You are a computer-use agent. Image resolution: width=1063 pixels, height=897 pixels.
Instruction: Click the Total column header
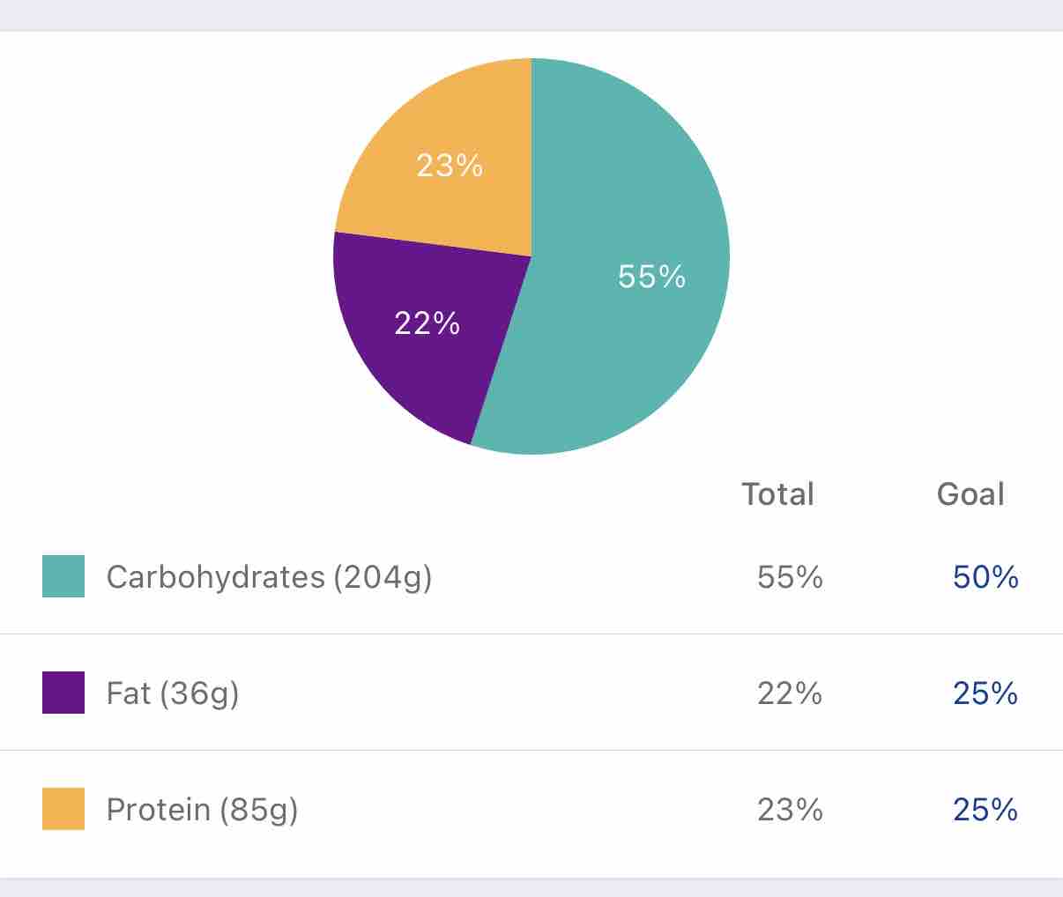777,494
